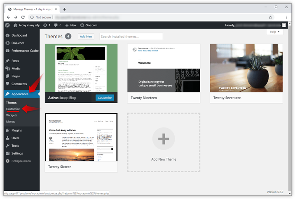
Task: Click the Add New Theme plus tile
Action: (164, 142)
